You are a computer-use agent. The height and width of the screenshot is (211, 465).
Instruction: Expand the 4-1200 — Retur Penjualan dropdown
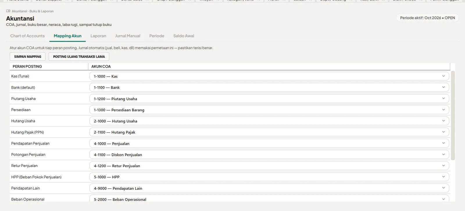click(269, 166)
